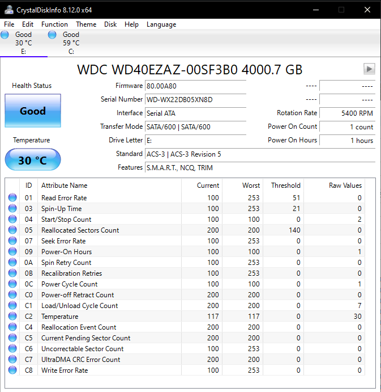
Task: Click the blue status orb of the C: drive
Action: (52, 35)
